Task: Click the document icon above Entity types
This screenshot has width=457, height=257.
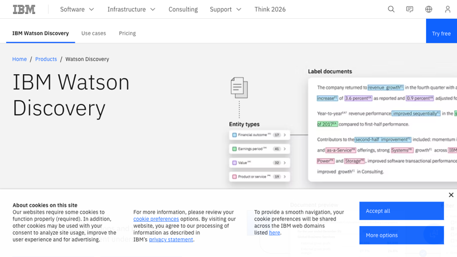Action: (239, 88)
